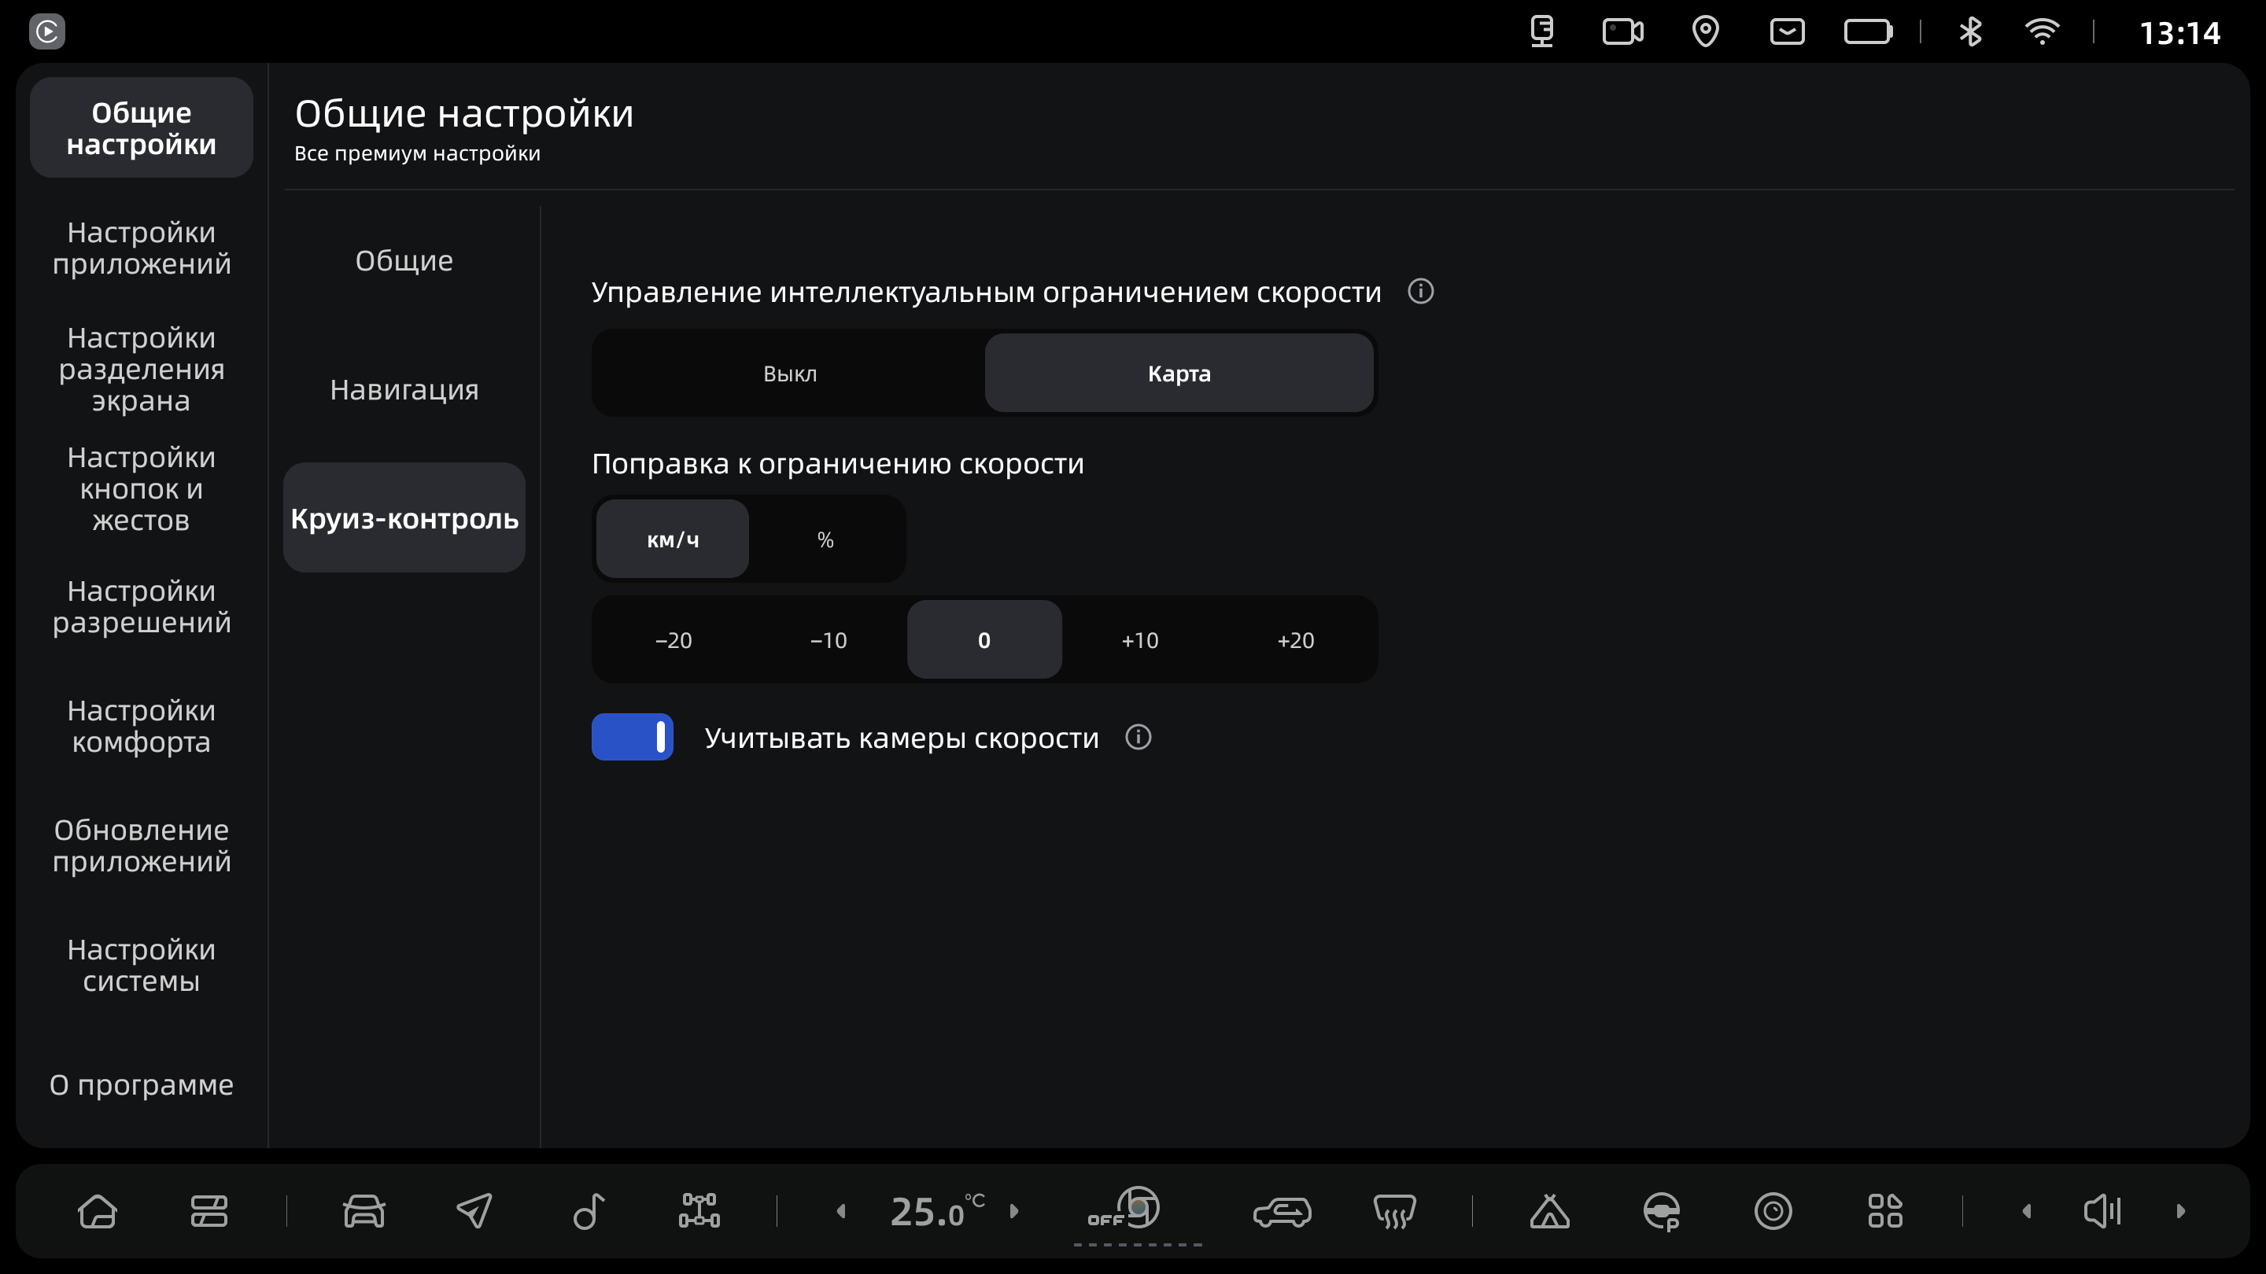Open 'Настройки системы' sidebar section
Image resolution: width=2266 pixels, height=1274 pixels.
click(142, 966)
